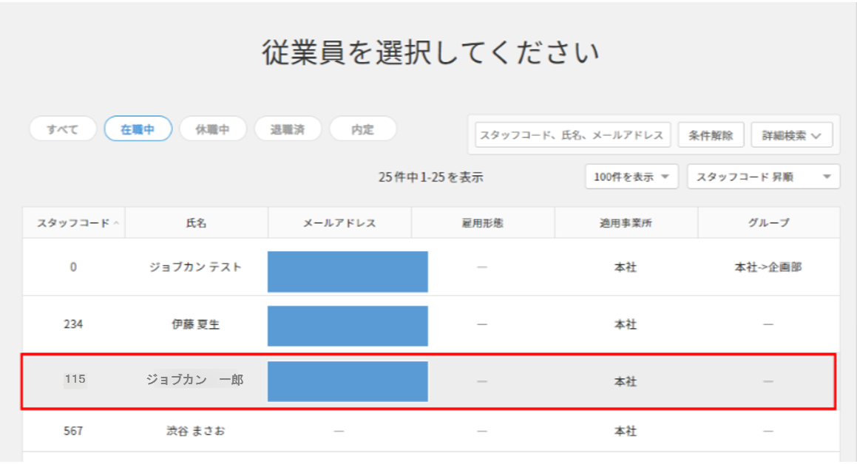This screenshot has width=857, height=464.
Task: Open the スタッフコード 昇順 sort dropdown
Action: pos(763,177)
